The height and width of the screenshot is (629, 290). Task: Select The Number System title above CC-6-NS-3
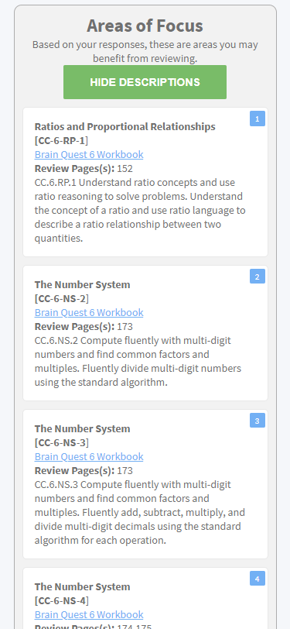82,429
